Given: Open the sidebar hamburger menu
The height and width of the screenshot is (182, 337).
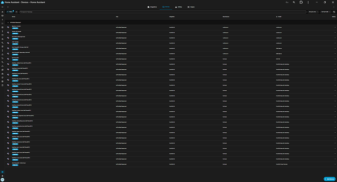Looking at the screenshot, I should [x=2, y=7].
